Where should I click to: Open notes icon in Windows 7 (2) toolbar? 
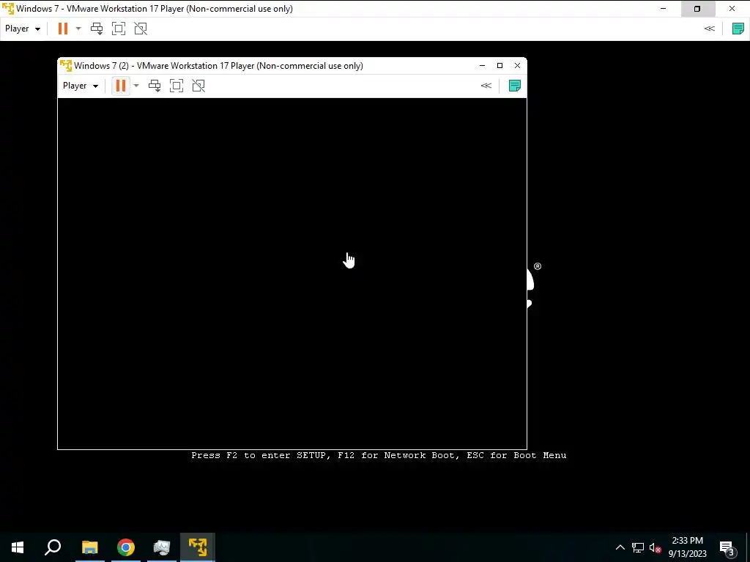(515, 86)
